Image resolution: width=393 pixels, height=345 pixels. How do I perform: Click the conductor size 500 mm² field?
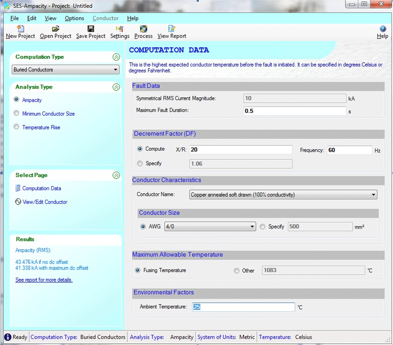pos(320,227)
